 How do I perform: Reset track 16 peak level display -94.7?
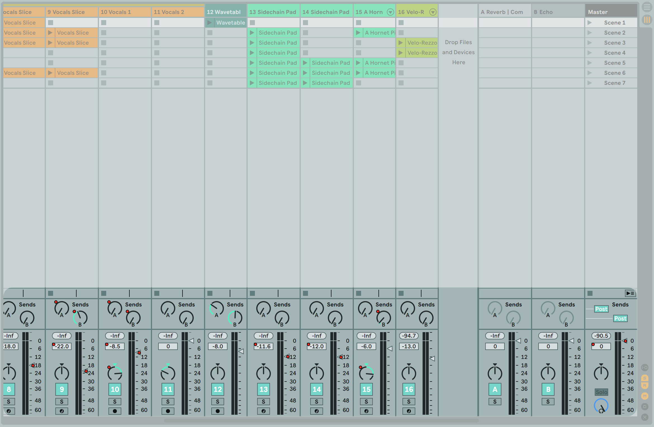(x=409, y=336)
